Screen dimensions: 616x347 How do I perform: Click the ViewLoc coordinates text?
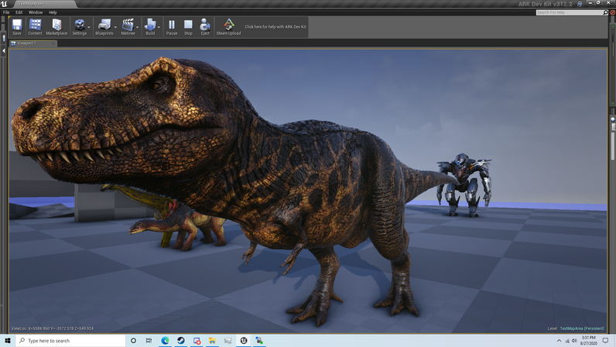click(x=53, y=328)
